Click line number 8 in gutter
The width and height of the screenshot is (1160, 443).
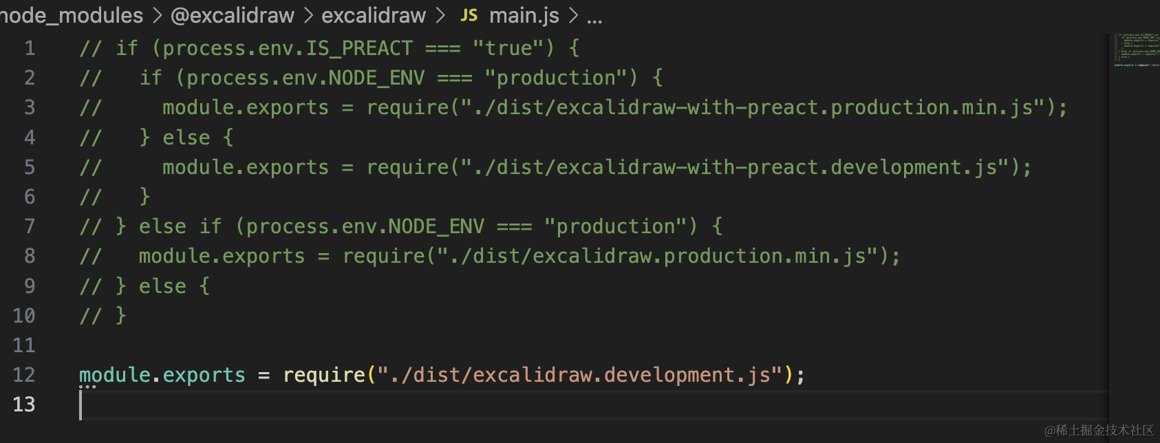pyautogui.click(x=30, y=256)
